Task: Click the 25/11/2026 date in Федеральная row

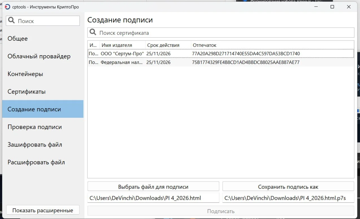Action: [158, 62]
